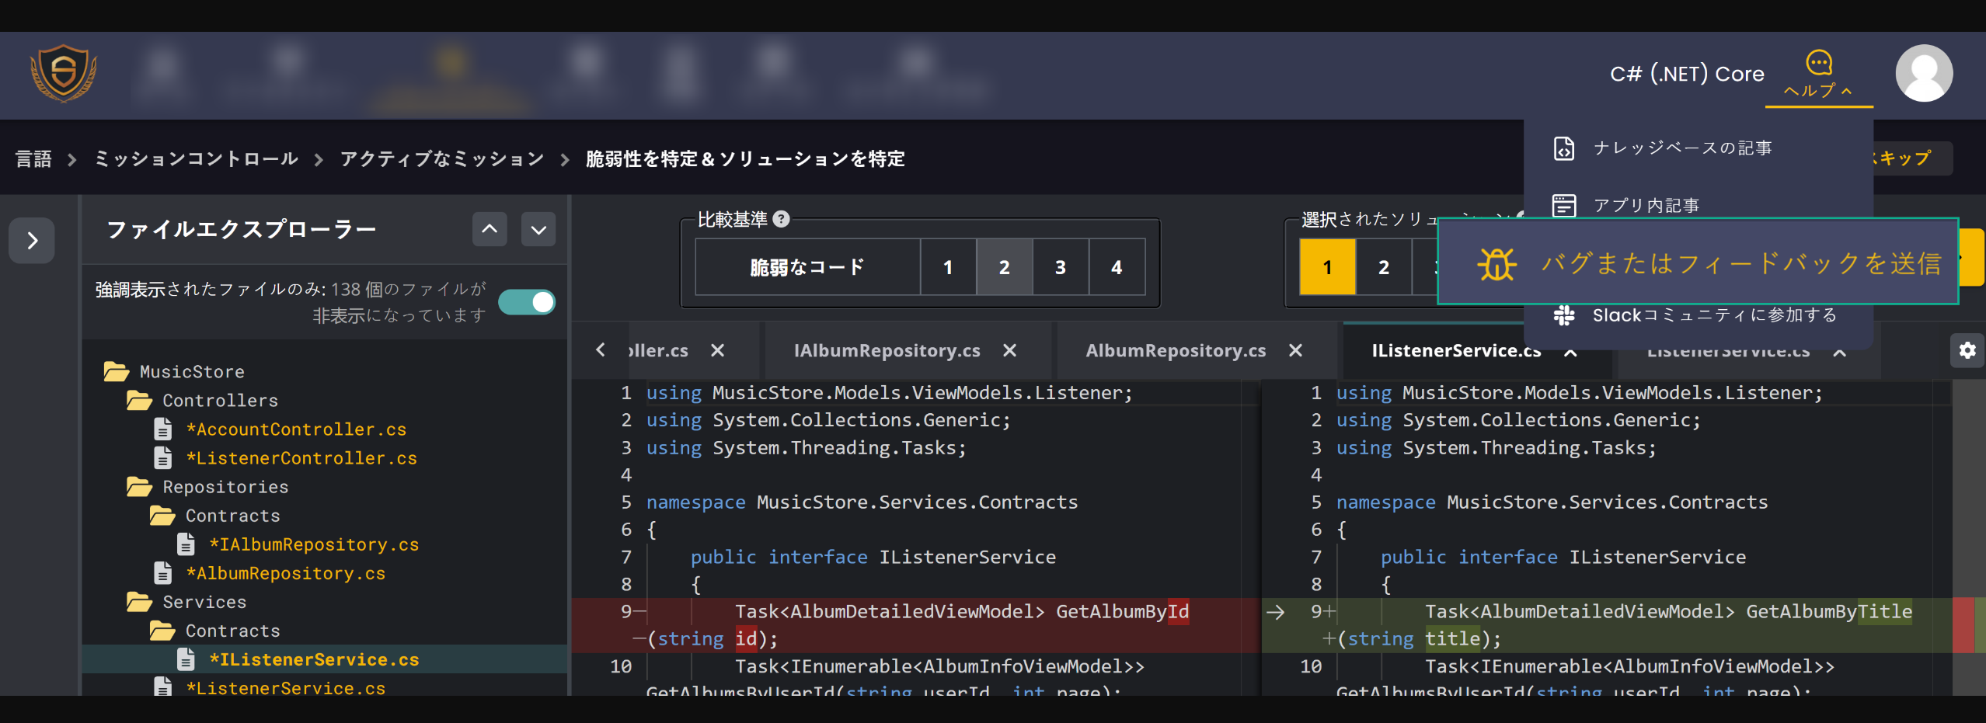The height and width of the screenshot is (723, 1986).
Task: Click the Services folder icon
Action: coord(139,601)
